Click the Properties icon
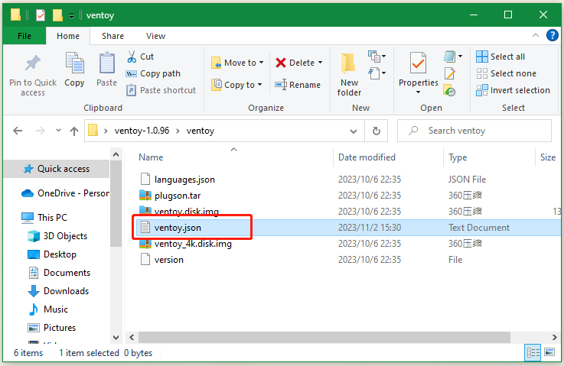 pyautogui.click(x=418, y=64)
